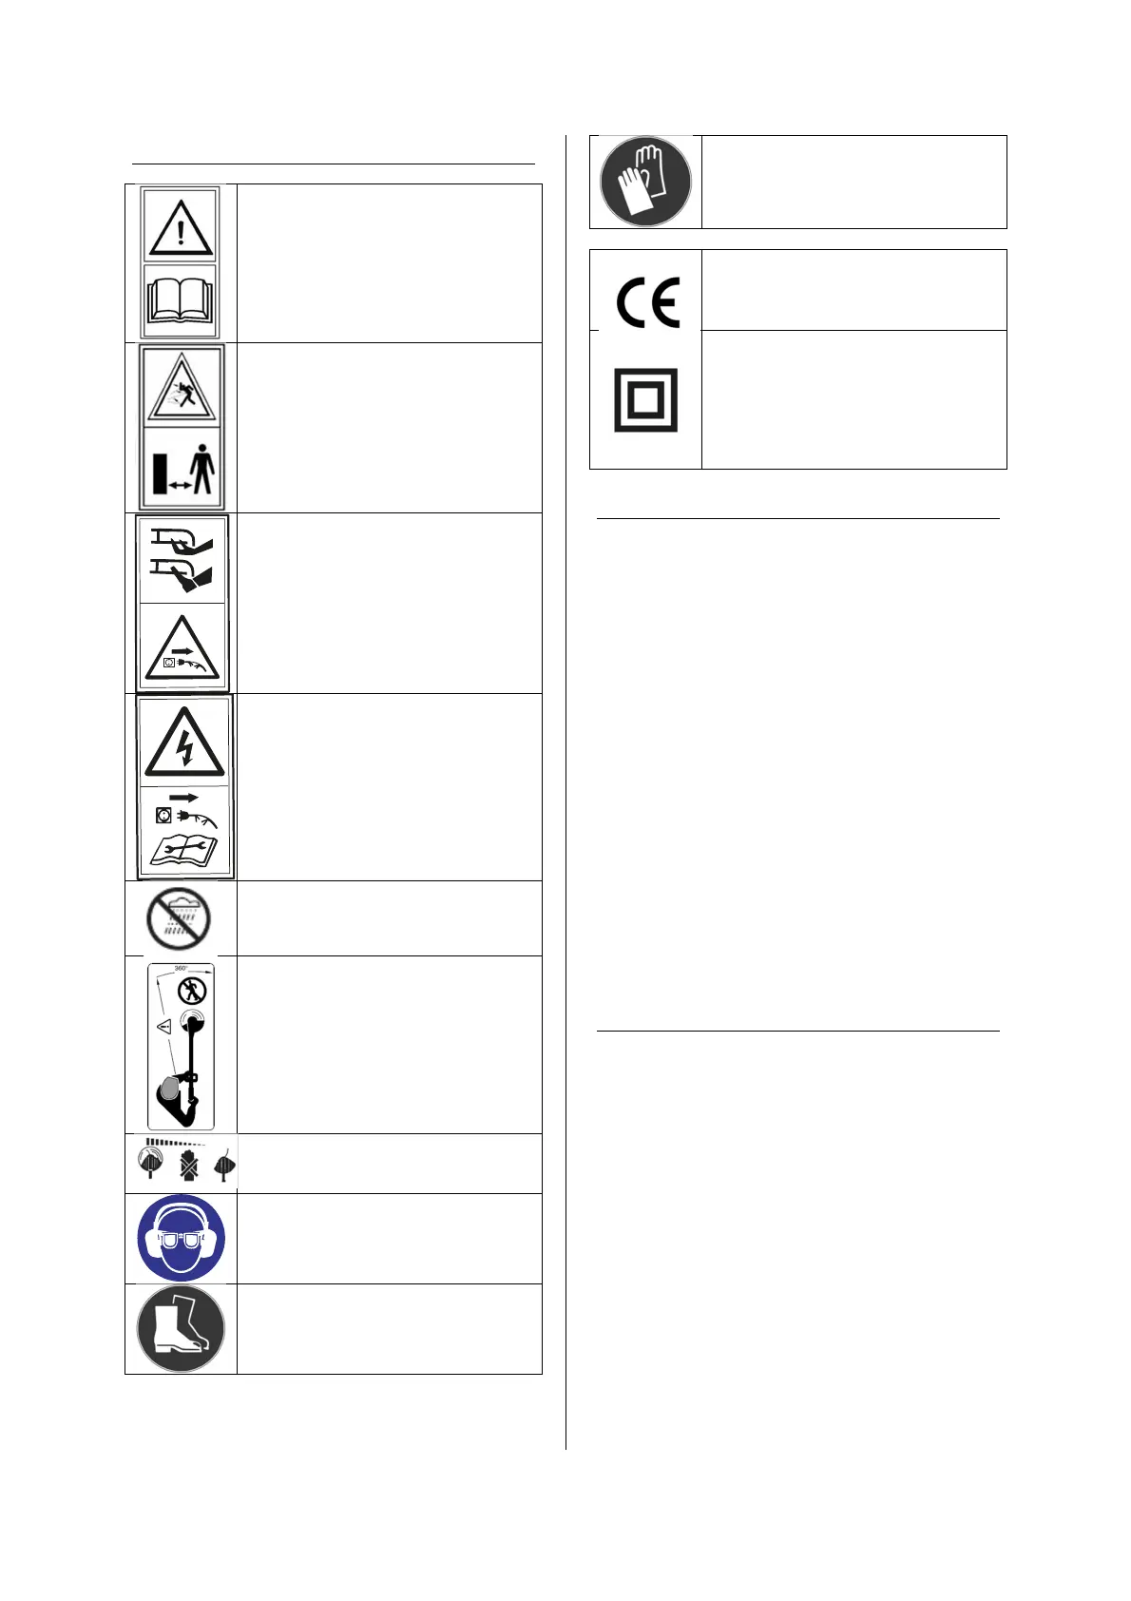The image size is (1131, 1601).
Task: Click the no pedestrians prohibition circle
Action: point(193,991)
